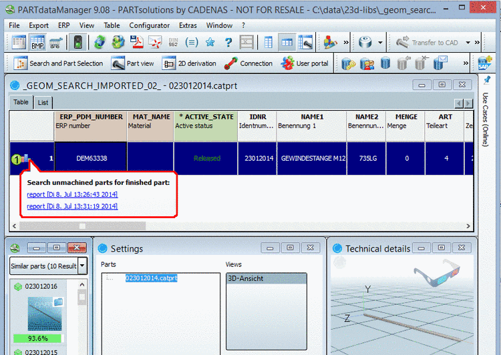Click database with users icon
This screenshot has height=355, width=501.
point(367,64)
